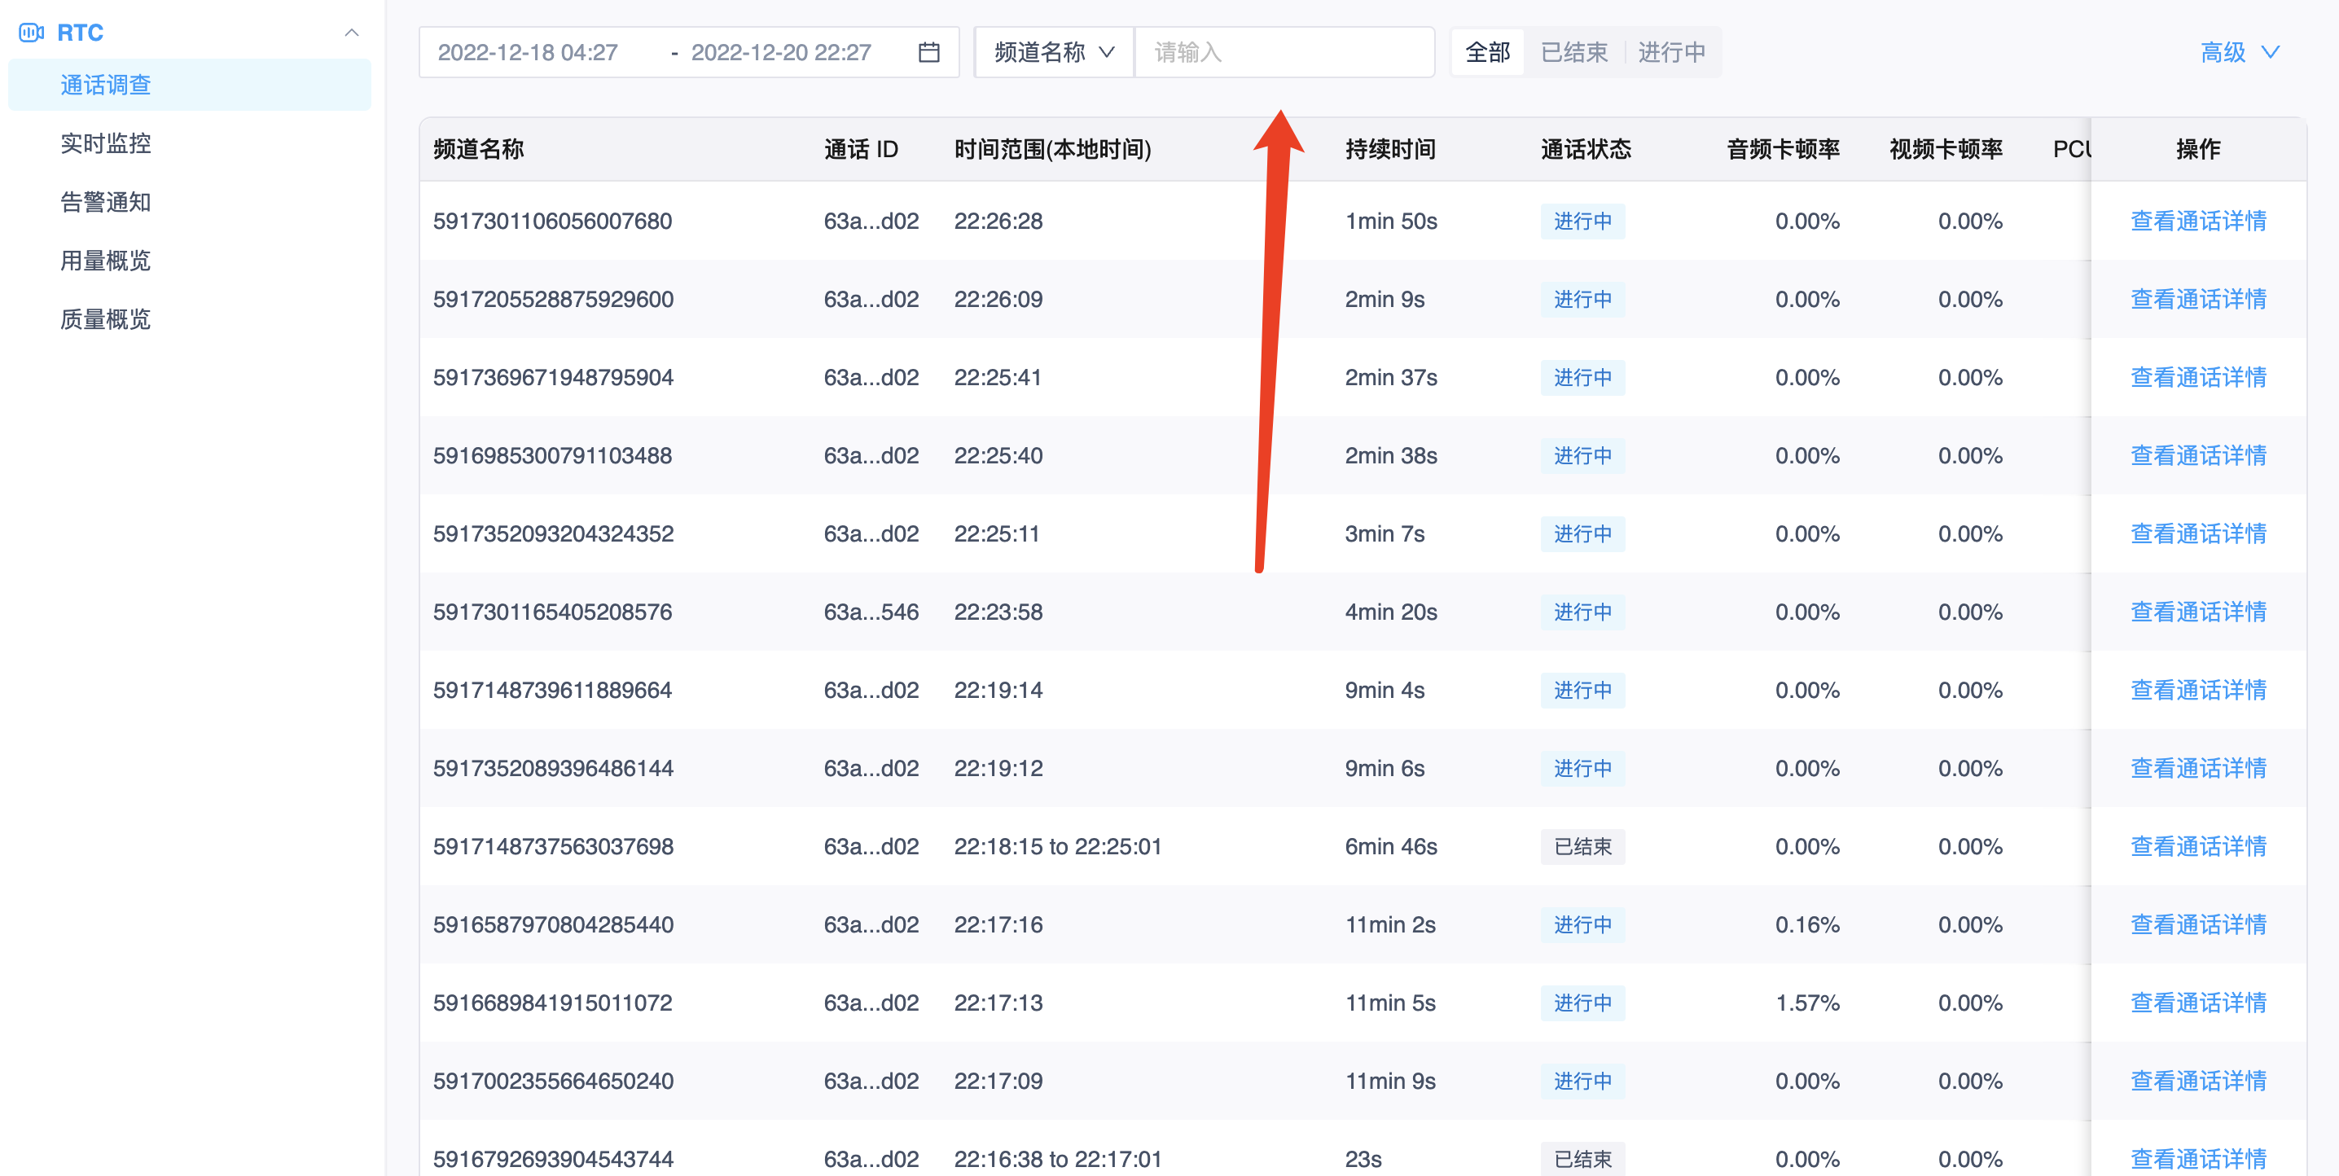This screenshot has height=1176, width=2339.
Task: View call details for channel 5917301106056007680
Action: point(2197,221)
